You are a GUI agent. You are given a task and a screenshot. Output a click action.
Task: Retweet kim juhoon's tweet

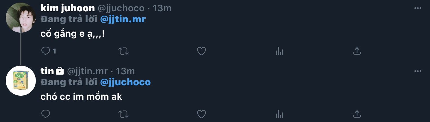pyautogui.click(x=124, y=51)
